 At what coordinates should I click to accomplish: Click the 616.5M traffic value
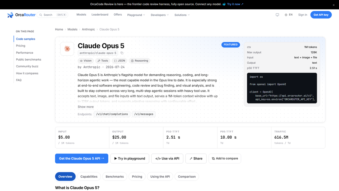point(281,137)
